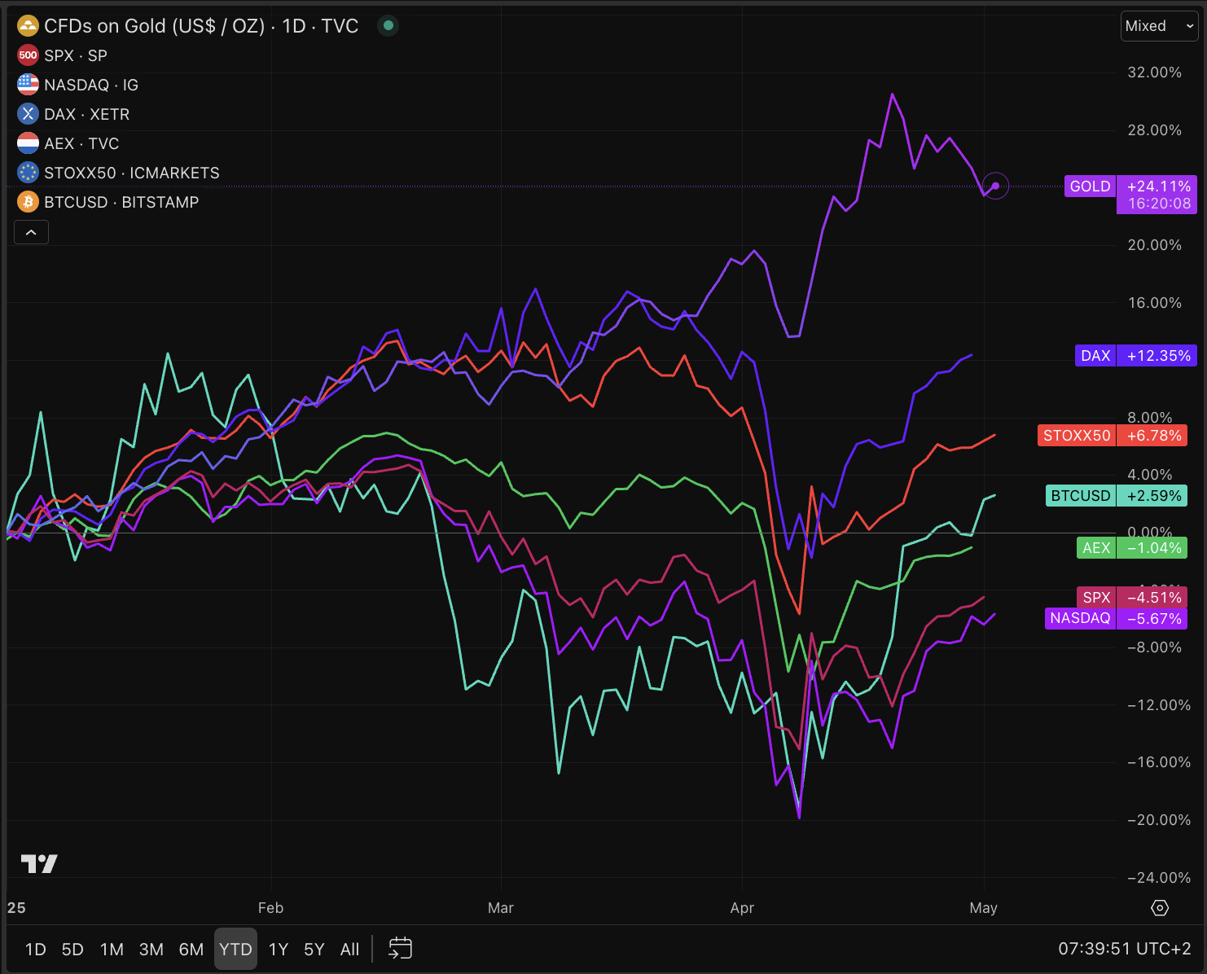Viewport: 1207px width, 974px height.
Task: Click the SPX 500 symbol icon
Action: [x=28, y=55]
